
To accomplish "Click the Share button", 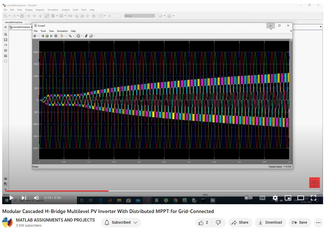I will [x=240, y=222].
